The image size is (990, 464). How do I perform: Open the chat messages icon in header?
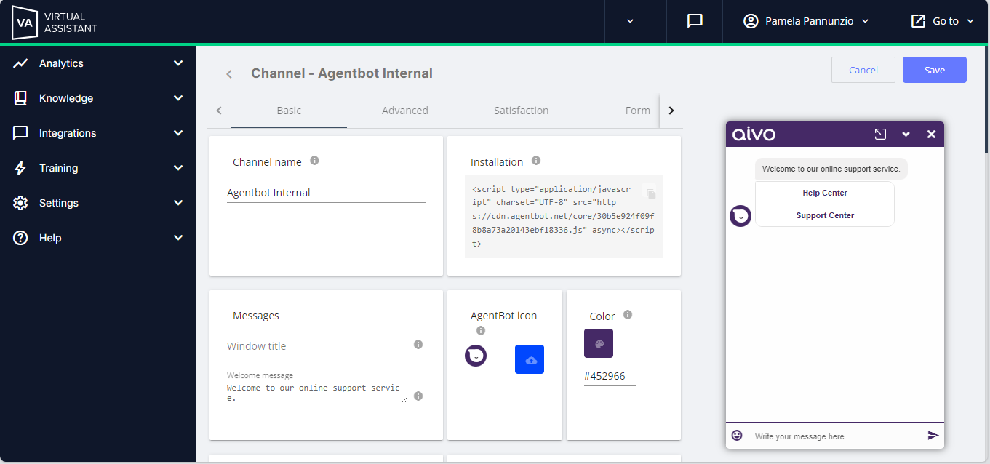click(x=695, y=21)
